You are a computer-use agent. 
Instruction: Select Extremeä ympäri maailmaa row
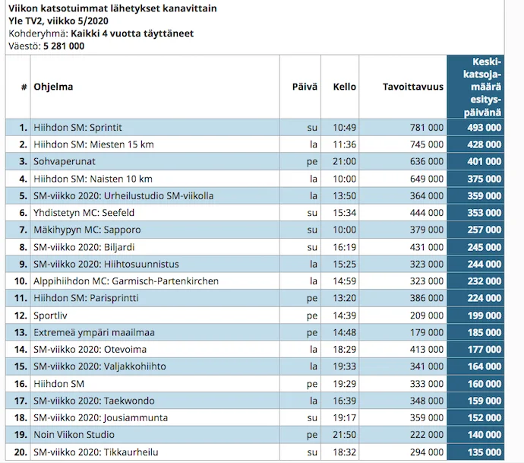click(x=93, y=332)
